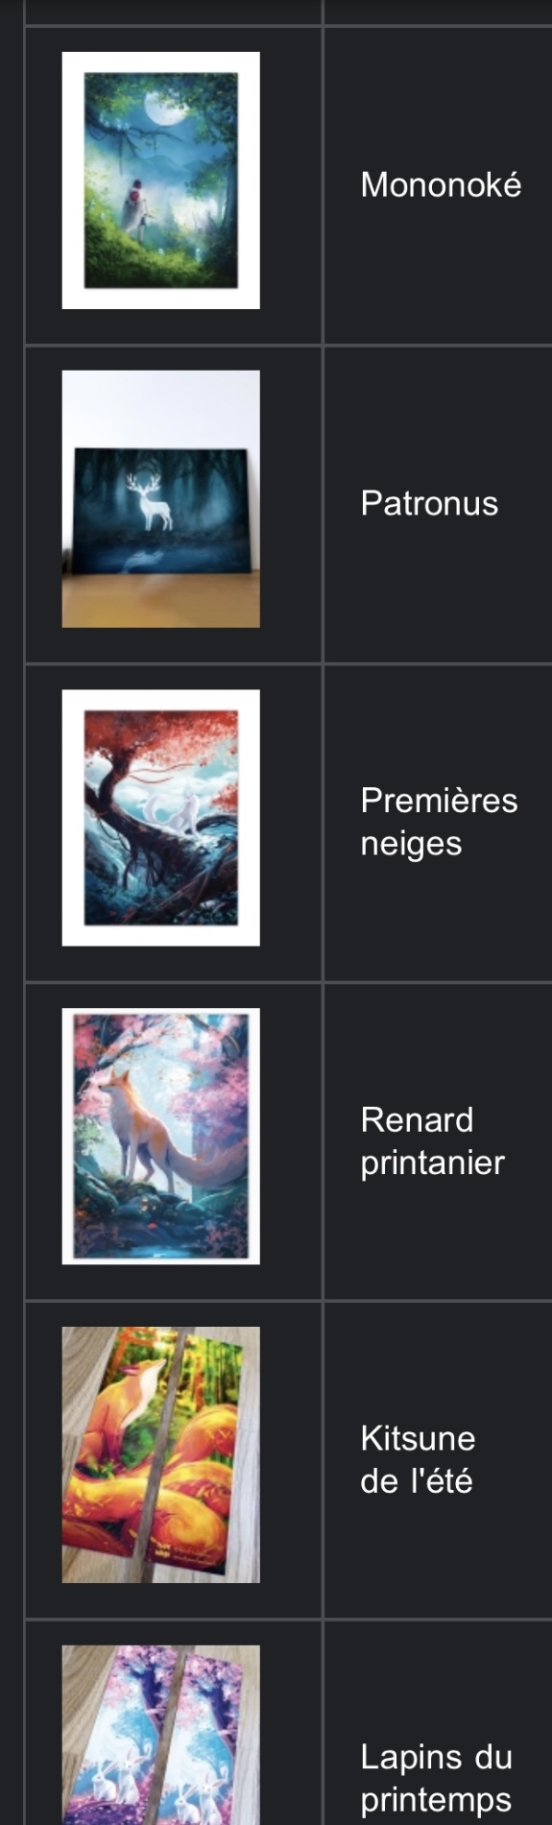552x1825 pixels.
Task: Open the Patronus print thumbnail
Action: coord(160,499)
